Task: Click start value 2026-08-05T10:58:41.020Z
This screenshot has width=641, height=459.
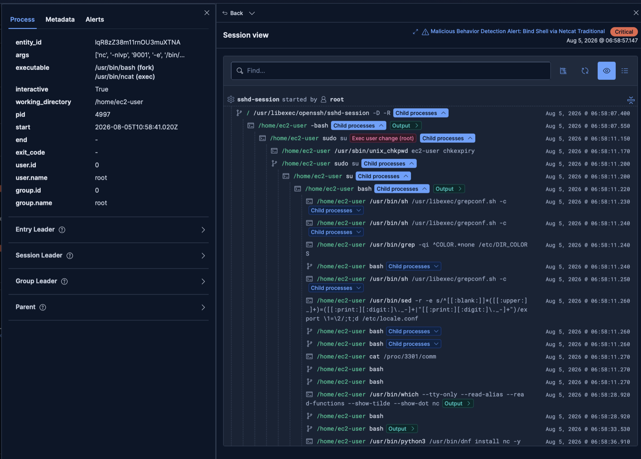Action: click(x=136, y=127)
